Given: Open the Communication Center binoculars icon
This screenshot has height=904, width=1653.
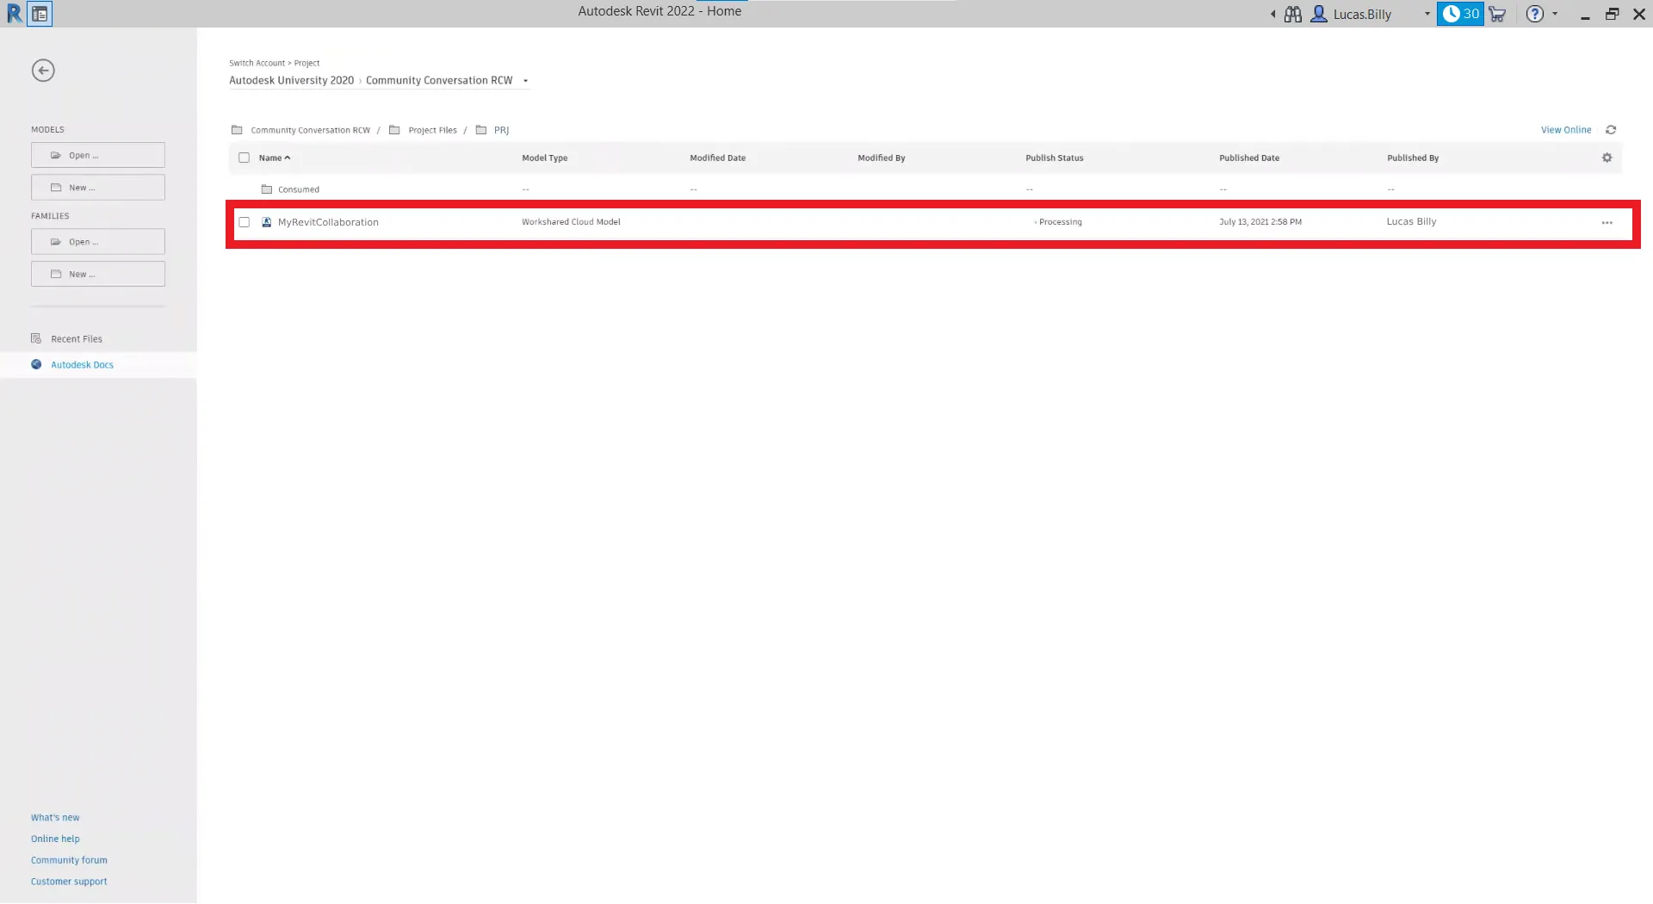Looking at the screenshot, I should tap(1293, 14).
